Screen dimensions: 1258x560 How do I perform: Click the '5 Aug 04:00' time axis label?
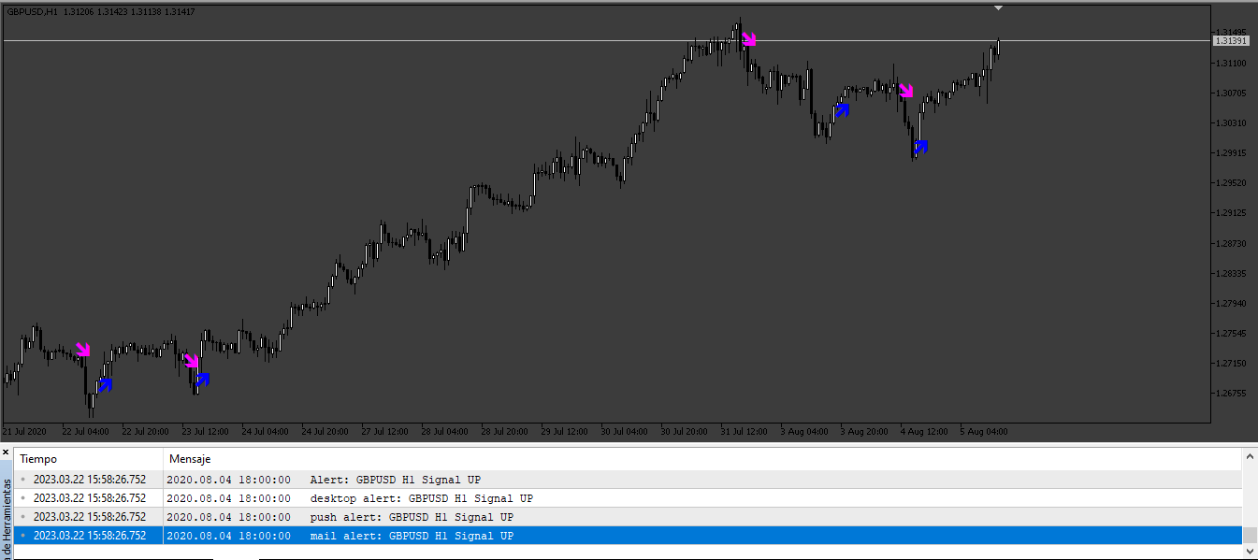[x=983, y=432]
